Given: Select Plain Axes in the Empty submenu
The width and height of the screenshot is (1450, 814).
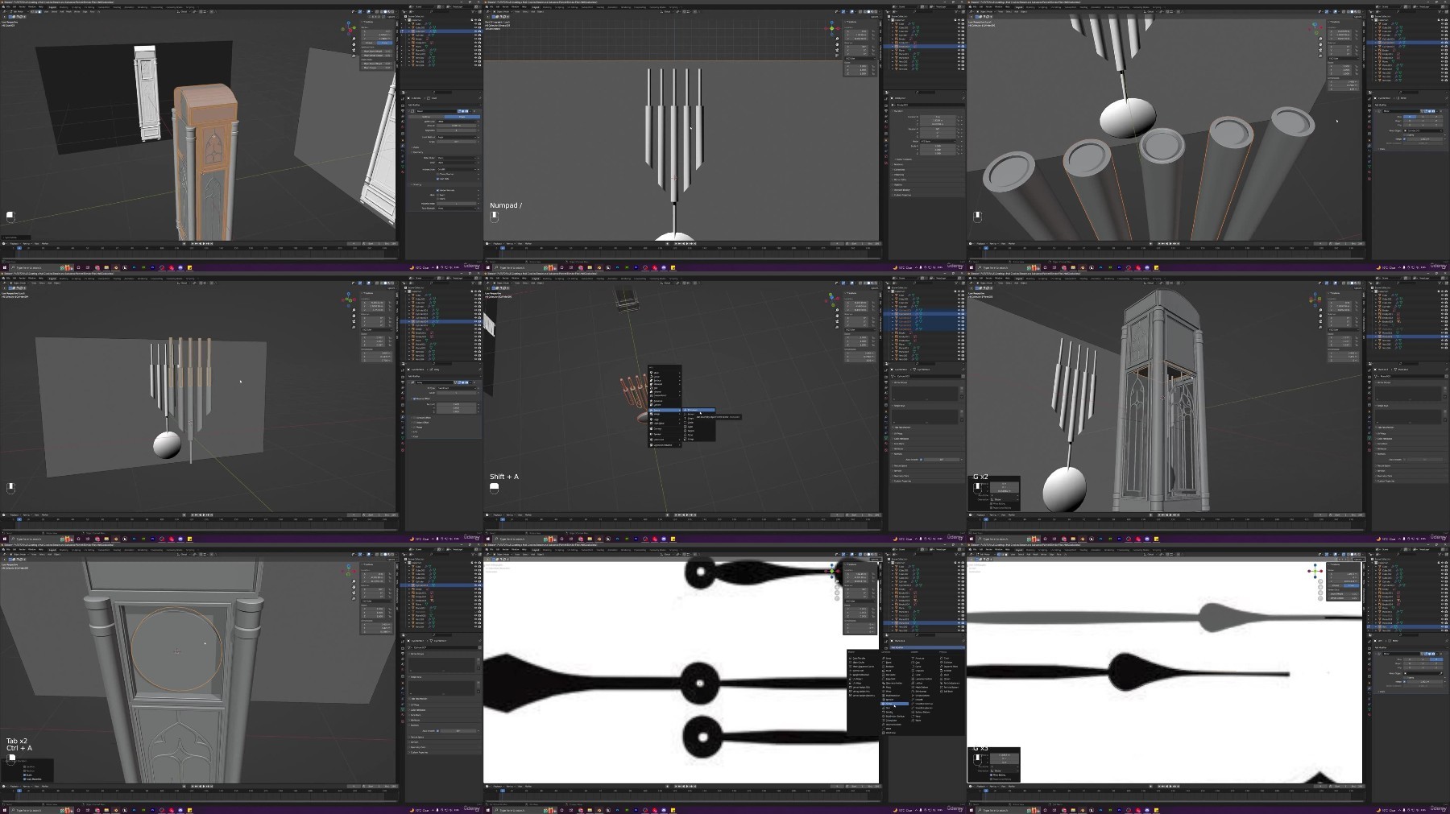Looking at the screenshot, I should point(698,411).
